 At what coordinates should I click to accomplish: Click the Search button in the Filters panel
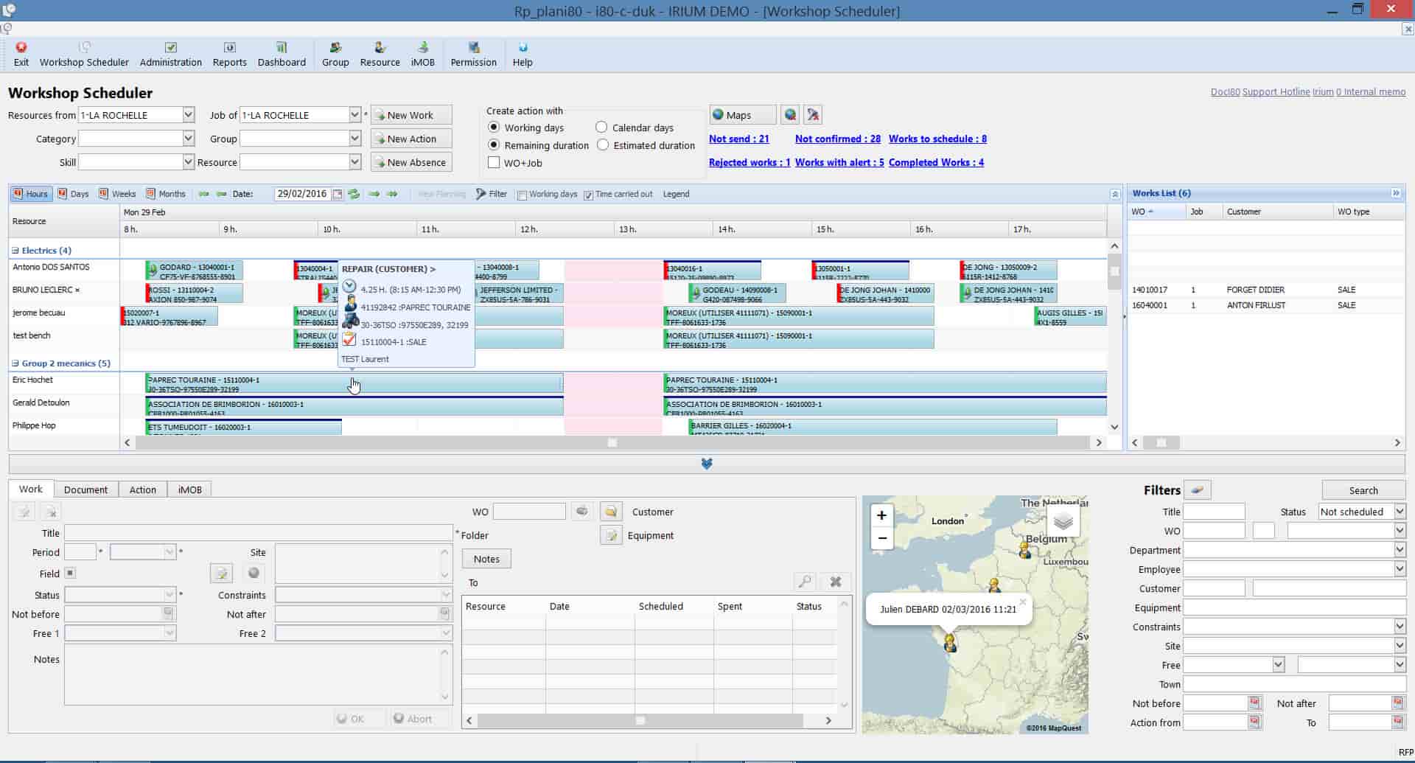point(1363,489)
